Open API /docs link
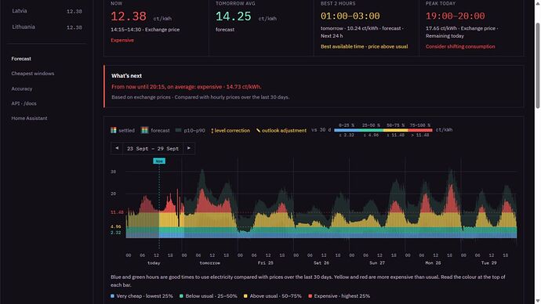The height and width of the screenshot is (304, 541). click(x=24, y=103)
